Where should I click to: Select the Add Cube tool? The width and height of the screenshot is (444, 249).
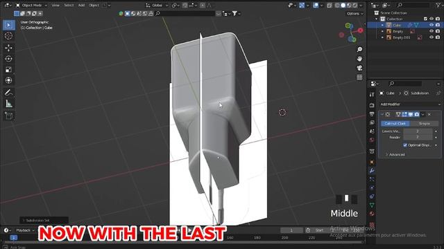pos(8,116)
